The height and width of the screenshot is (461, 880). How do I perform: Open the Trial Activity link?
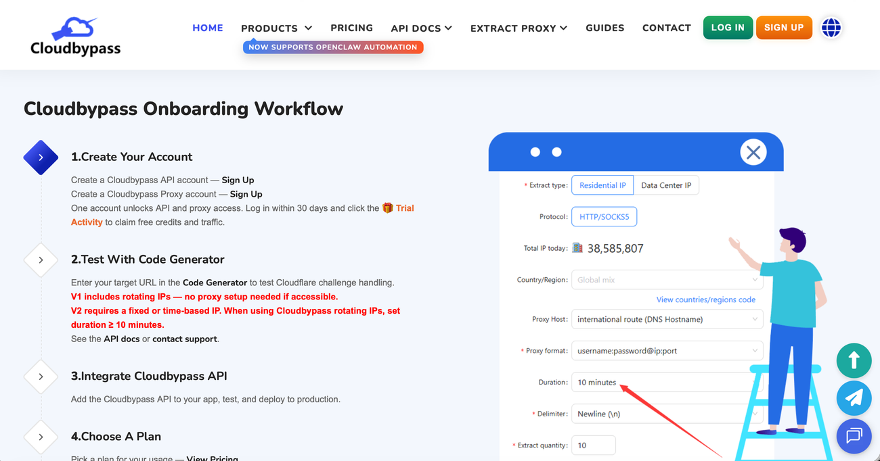coord(242,215)
